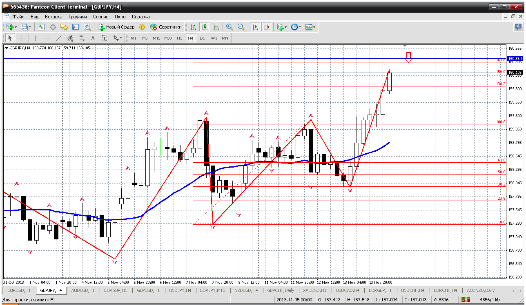Viewport: 526px width, 305px height.
Task: Open the Сервис menu
Action: point(101,17)
